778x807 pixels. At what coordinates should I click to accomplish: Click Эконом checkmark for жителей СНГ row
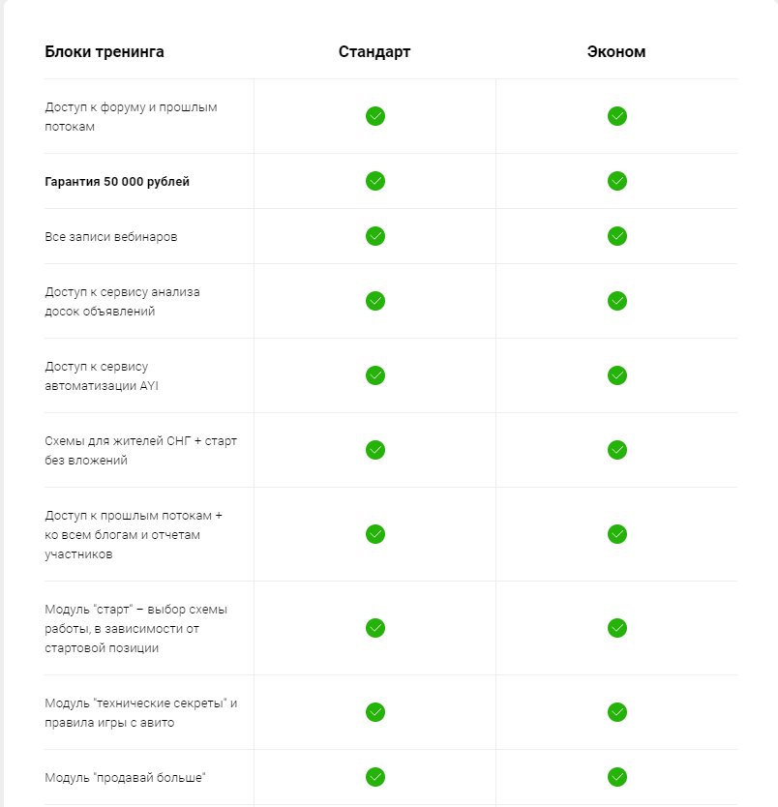(617, 450)
